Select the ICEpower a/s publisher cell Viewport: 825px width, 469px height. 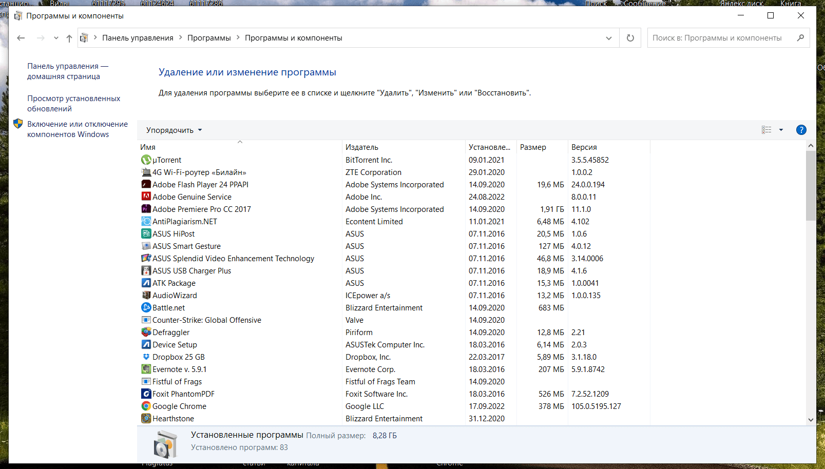click(x=368, y=296)
